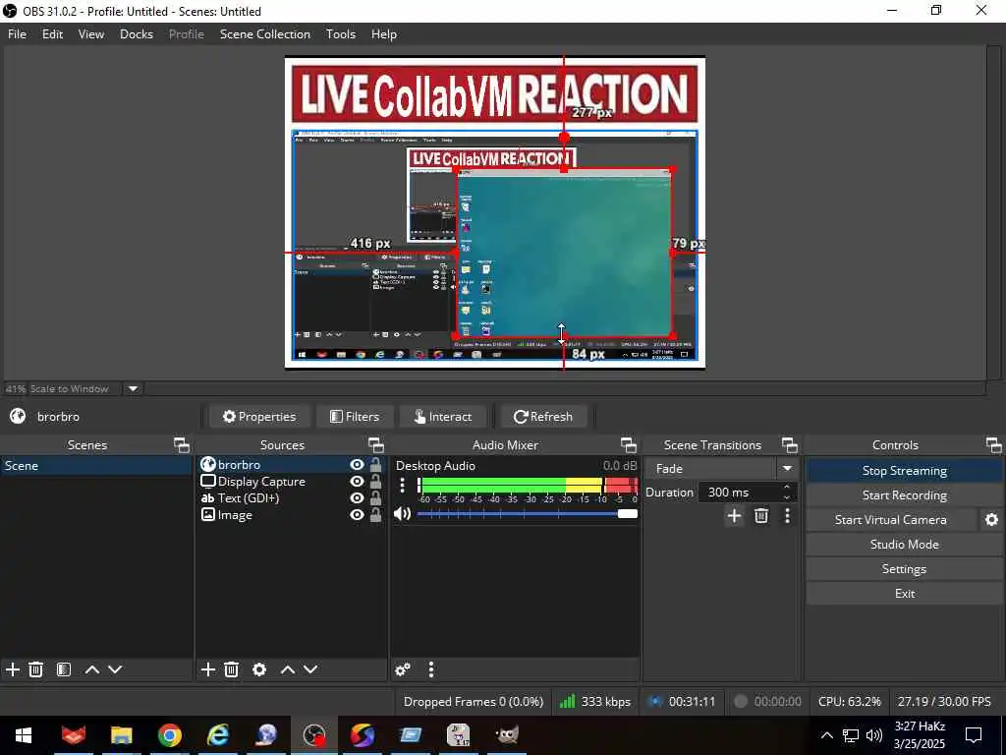Refresh the browser source
The height and width of the screenshot is (755, 1006).
tap(542, 417)
